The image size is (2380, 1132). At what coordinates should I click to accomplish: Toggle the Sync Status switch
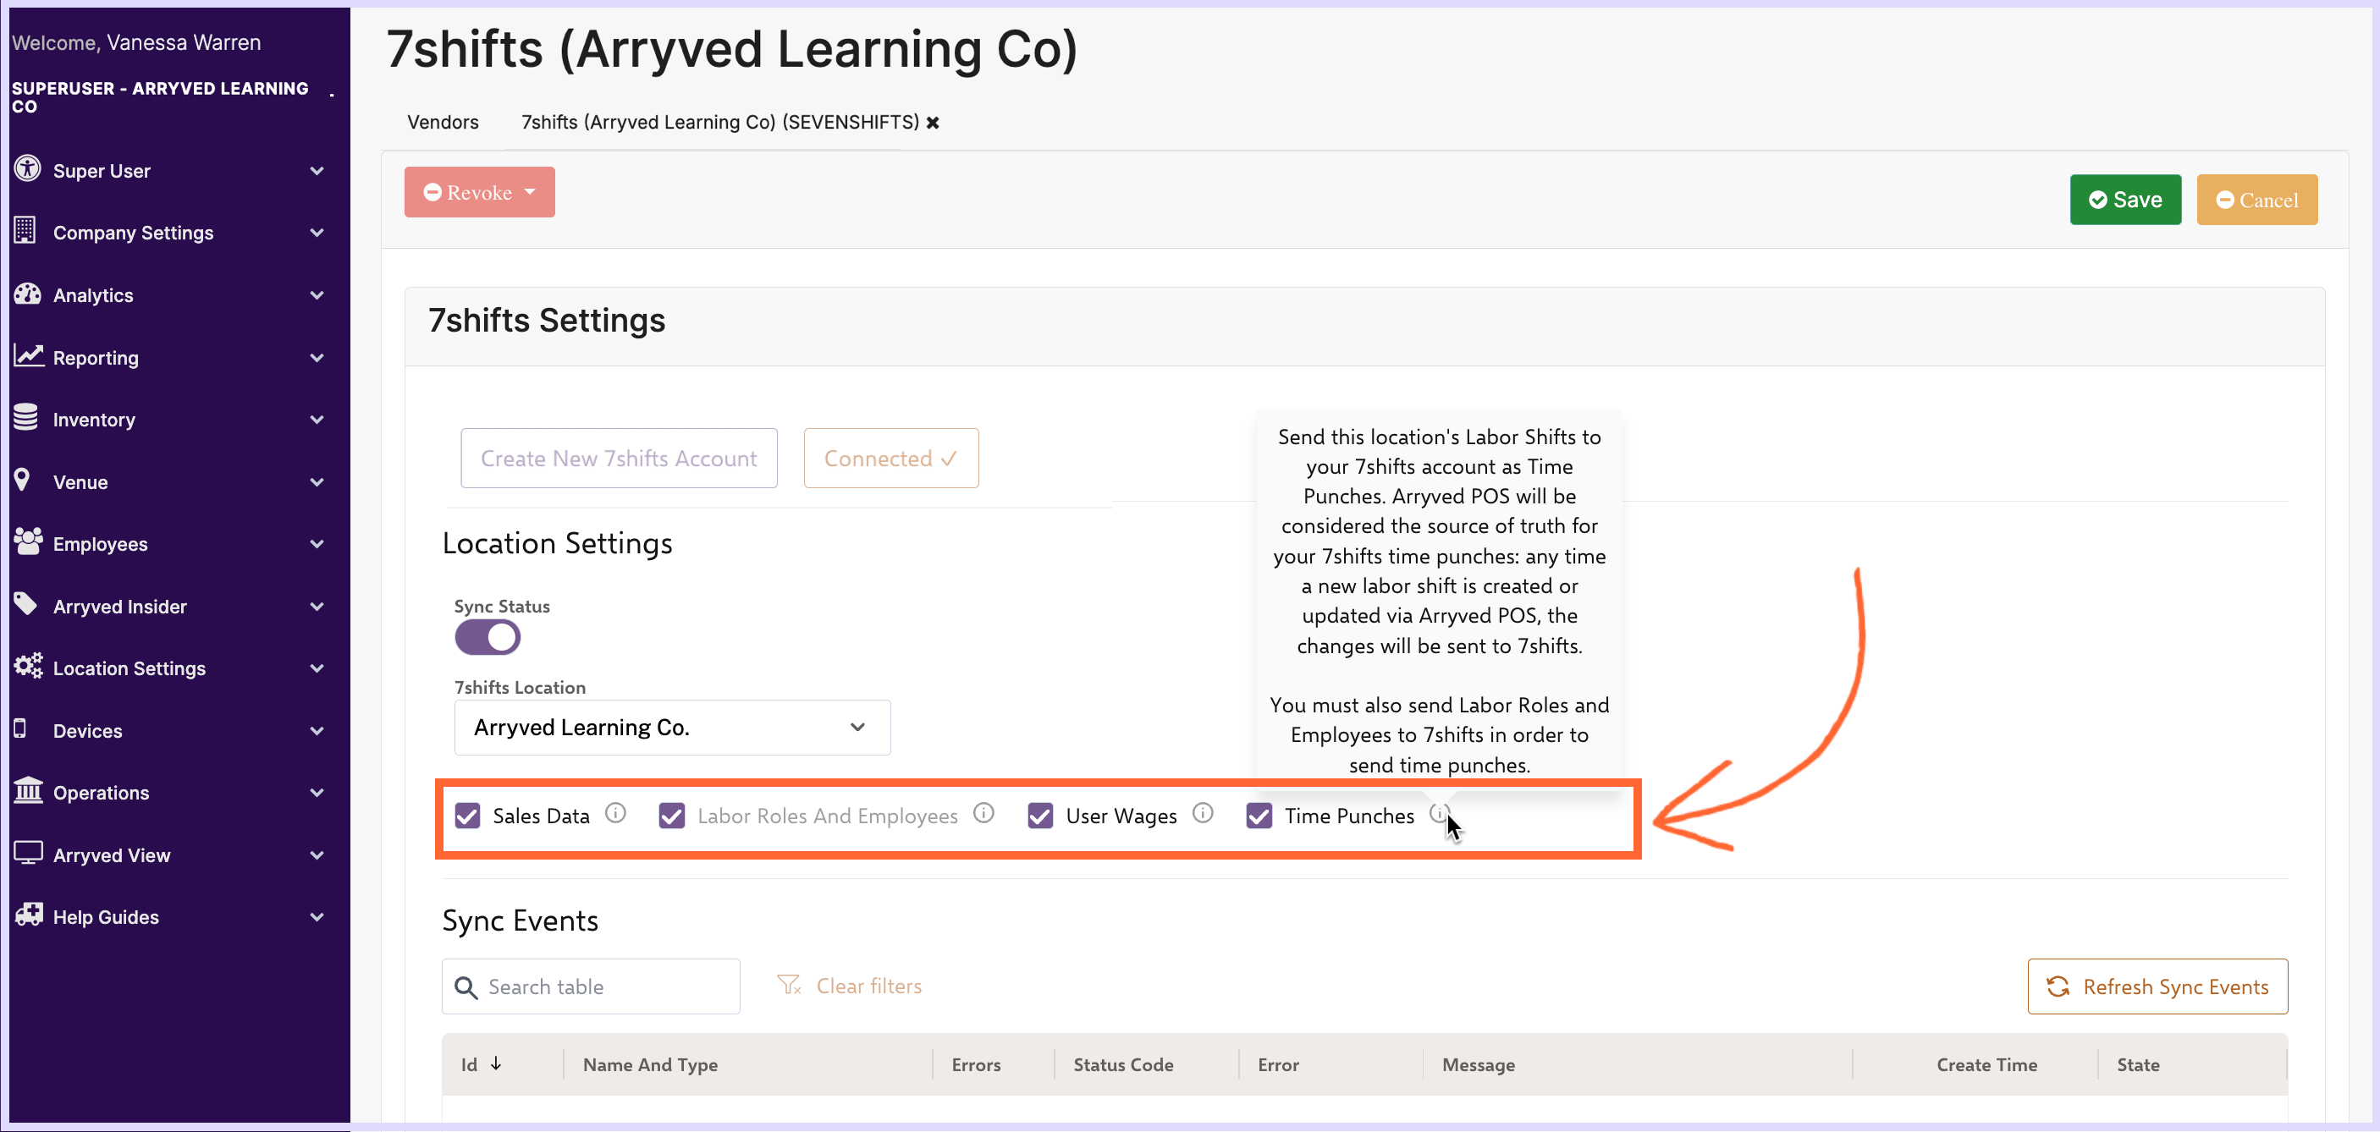[488, 637]
